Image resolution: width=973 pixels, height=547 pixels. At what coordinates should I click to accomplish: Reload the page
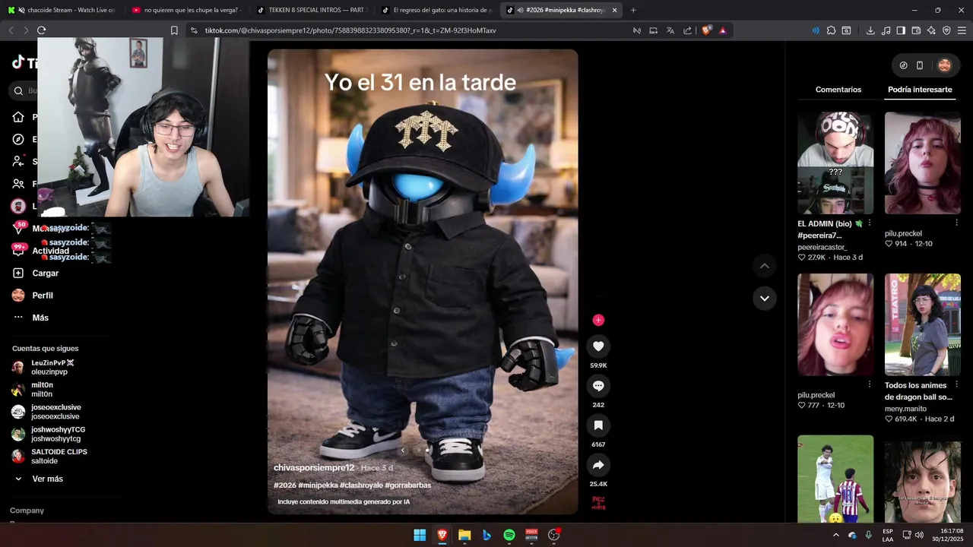click(41, 30)
